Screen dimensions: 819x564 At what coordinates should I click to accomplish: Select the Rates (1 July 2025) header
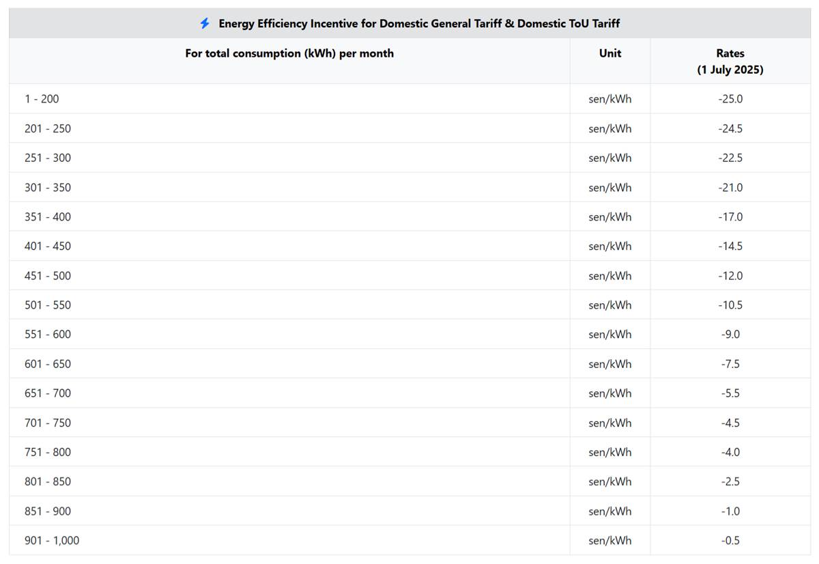coord(730,61)
